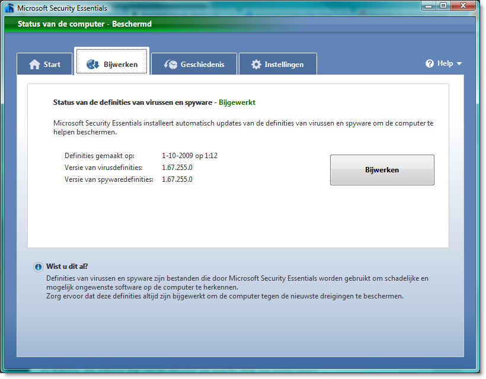The image size is (486, 379).
Task: Switch to the Start tab
Action: [44, 64]
